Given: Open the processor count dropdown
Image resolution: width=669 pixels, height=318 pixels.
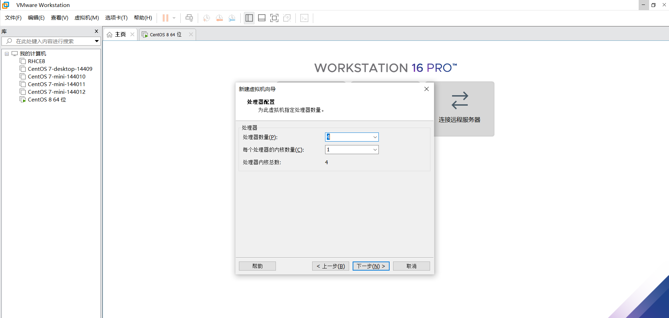Looking at the screenshot, I should click(x=375, y=137).
